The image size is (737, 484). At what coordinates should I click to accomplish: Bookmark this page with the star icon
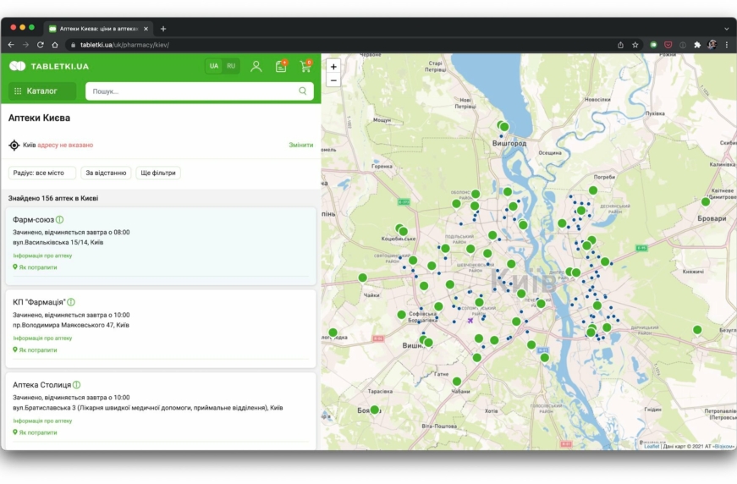635,45
